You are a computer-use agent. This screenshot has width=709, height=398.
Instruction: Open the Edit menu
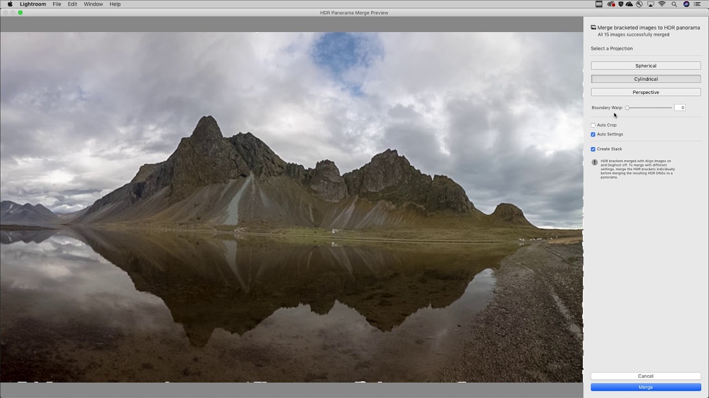(x=73, y=4)
